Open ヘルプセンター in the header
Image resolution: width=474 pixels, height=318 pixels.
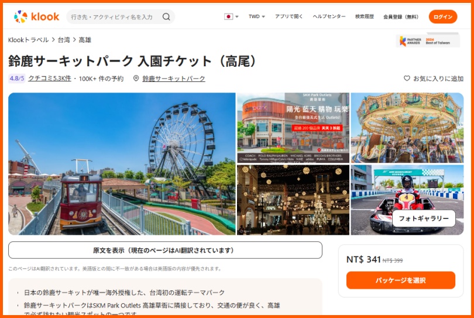coord(329,16)
